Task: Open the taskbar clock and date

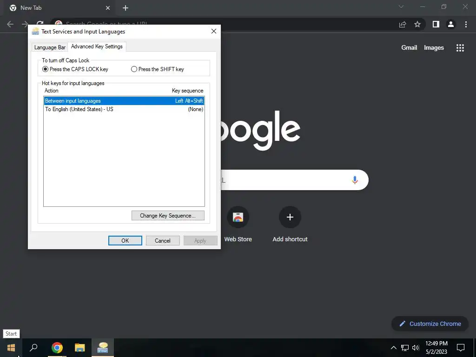Action: point(436,348)
